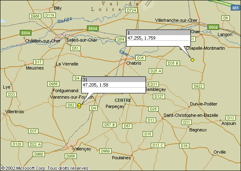Click the A85 motorway shield

pyautogui.click(x=235, y=8)
